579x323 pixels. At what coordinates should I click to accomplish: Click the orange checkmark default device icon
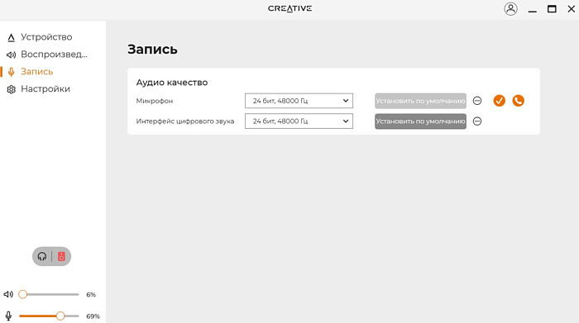[x=500, y=101]
